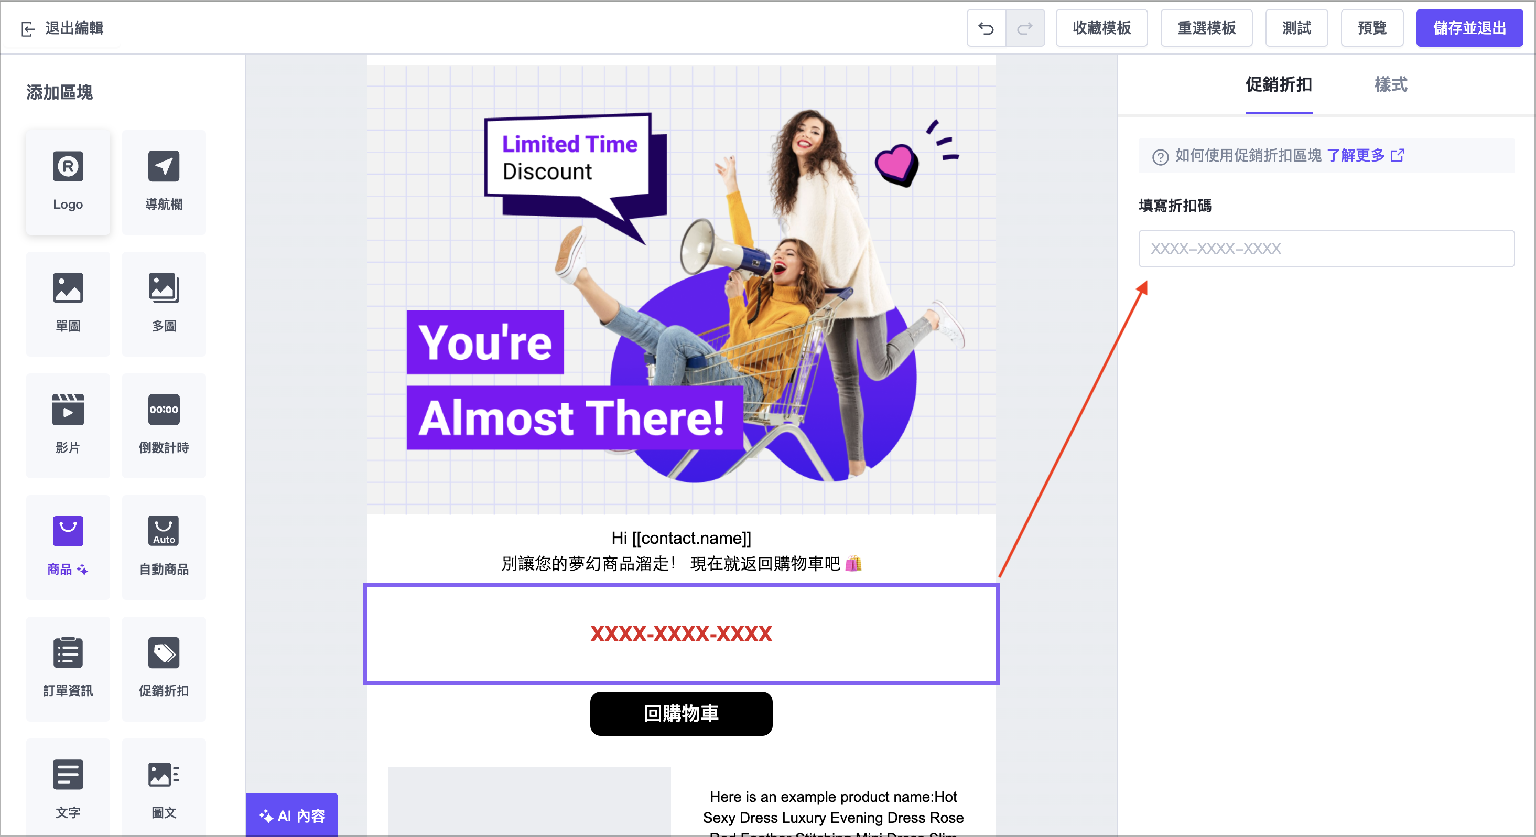Image resolution: width=1536 pixels, height=837 pixels.
Task: Insert the 自動商品 auto product block
Action: coord(164,547)
